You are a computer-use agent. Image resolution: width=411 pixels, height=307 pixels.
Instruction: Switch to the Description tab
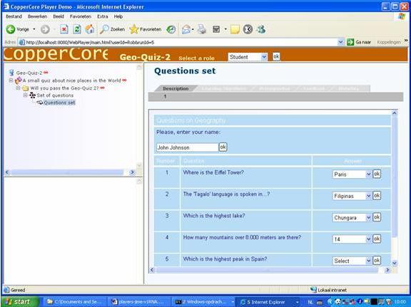pyautogui.click(x=176, y=88)
